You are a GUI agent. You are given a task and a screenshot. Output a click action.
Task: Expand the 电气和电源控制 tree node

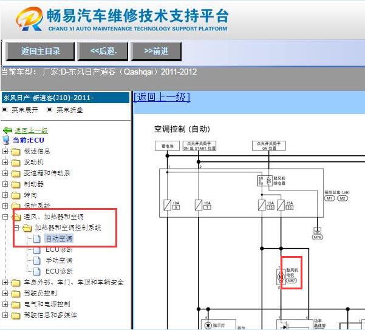click(5, 304)
